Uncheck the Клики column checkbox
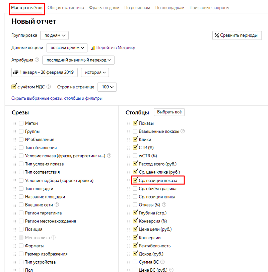This screenshot has height=272, width=268. pyautogui.click(x=135, y=140)
